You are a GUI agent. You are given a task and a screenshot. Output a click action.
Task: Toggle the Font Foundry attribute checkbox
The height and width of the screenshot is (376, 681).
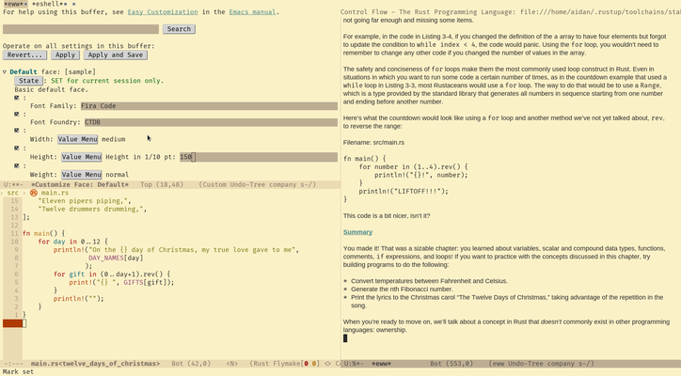[x=17, y=114]
